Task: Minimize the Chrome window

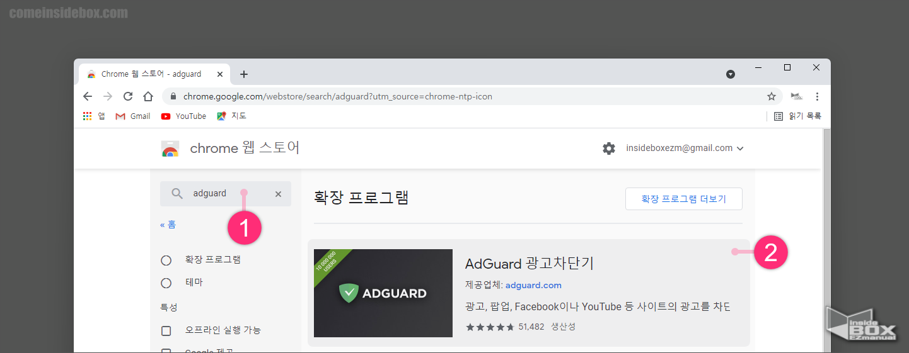Action: (x=759, y=67)
